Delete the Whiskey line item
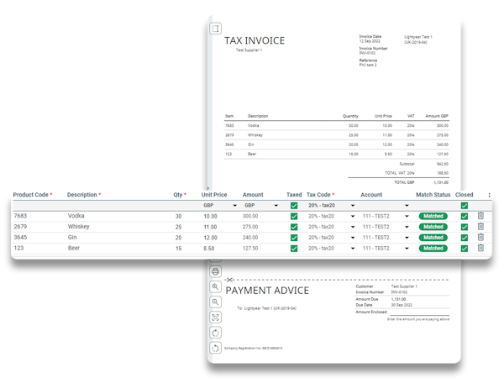This screenshot has height=378, width=504. tap(480, 227)
